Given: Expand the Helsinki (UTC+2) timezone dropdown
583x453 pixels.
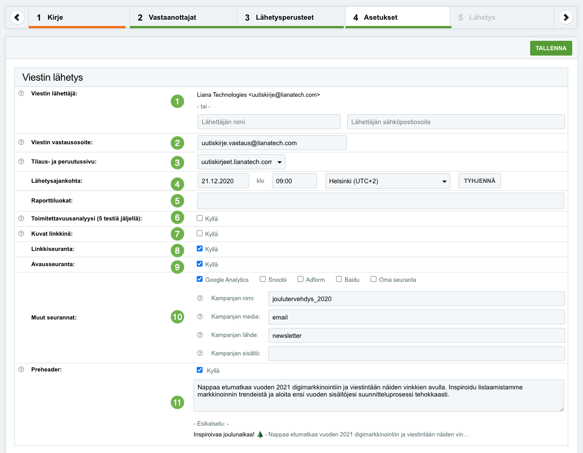Looking at the screenshot, I should (x=387, y=181).
